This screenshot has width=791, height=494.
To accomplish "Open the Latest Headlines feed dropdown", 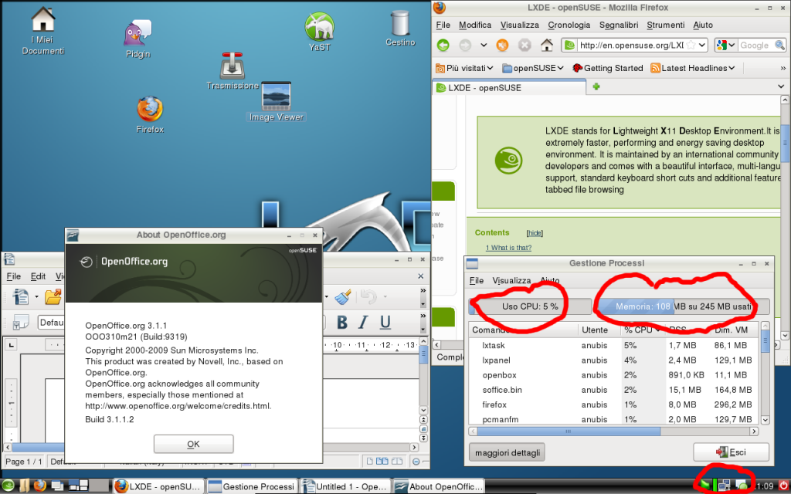I will 693,68.
